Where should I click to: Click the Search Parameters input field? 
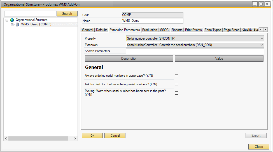coord(195,51)
